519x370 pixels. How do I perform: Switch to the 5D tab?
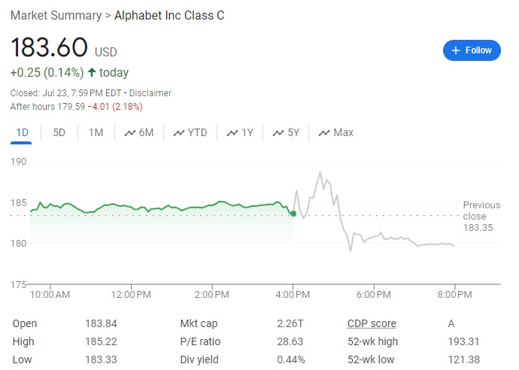(59, 133)
